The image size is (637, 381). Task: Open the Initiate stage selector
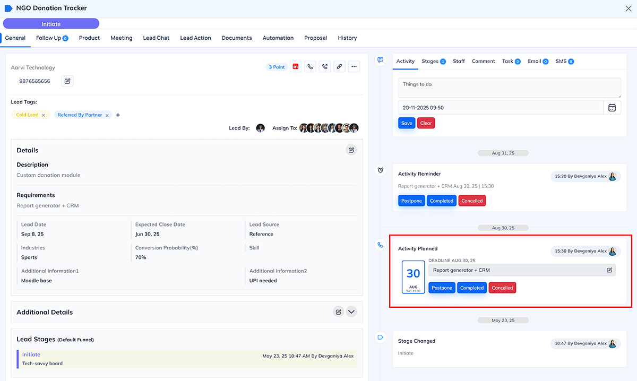pos(51,24)
